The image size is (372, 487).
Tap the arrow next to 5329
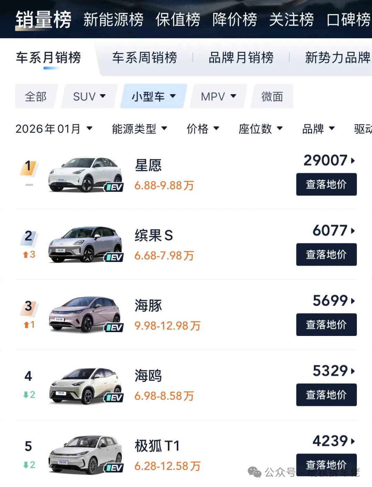(353, 371)
